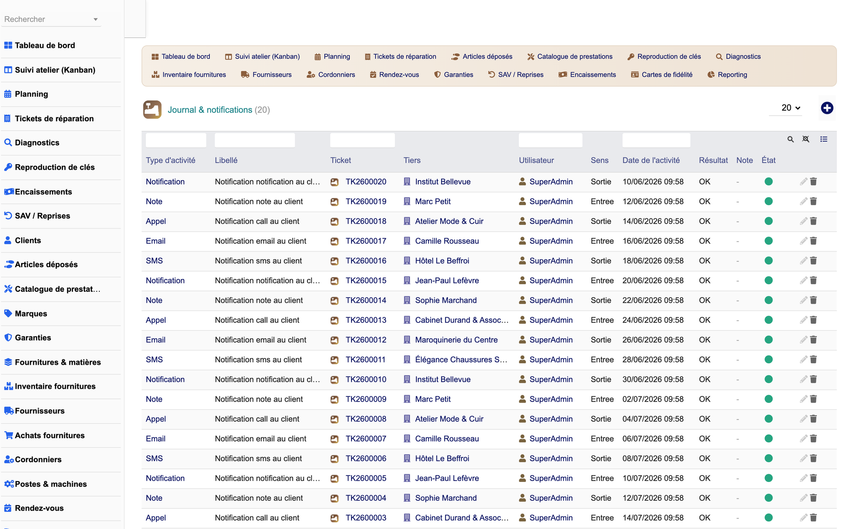Open the Note activity on row TK2600004

coord(154,498)
